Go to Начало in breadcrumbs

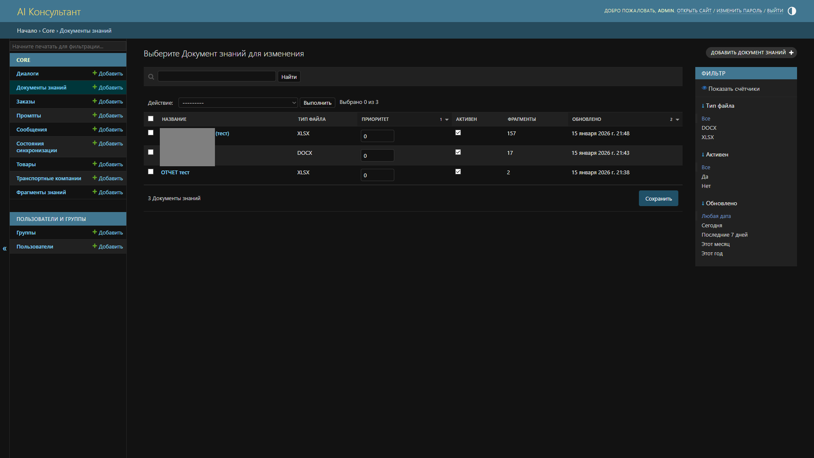click(x=27, y=31)
